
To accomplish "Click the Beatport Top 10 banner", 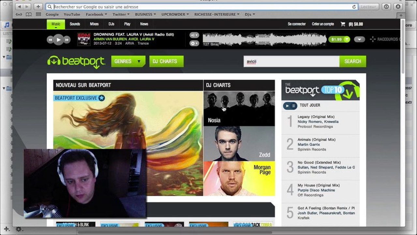I will click(320, 90).
